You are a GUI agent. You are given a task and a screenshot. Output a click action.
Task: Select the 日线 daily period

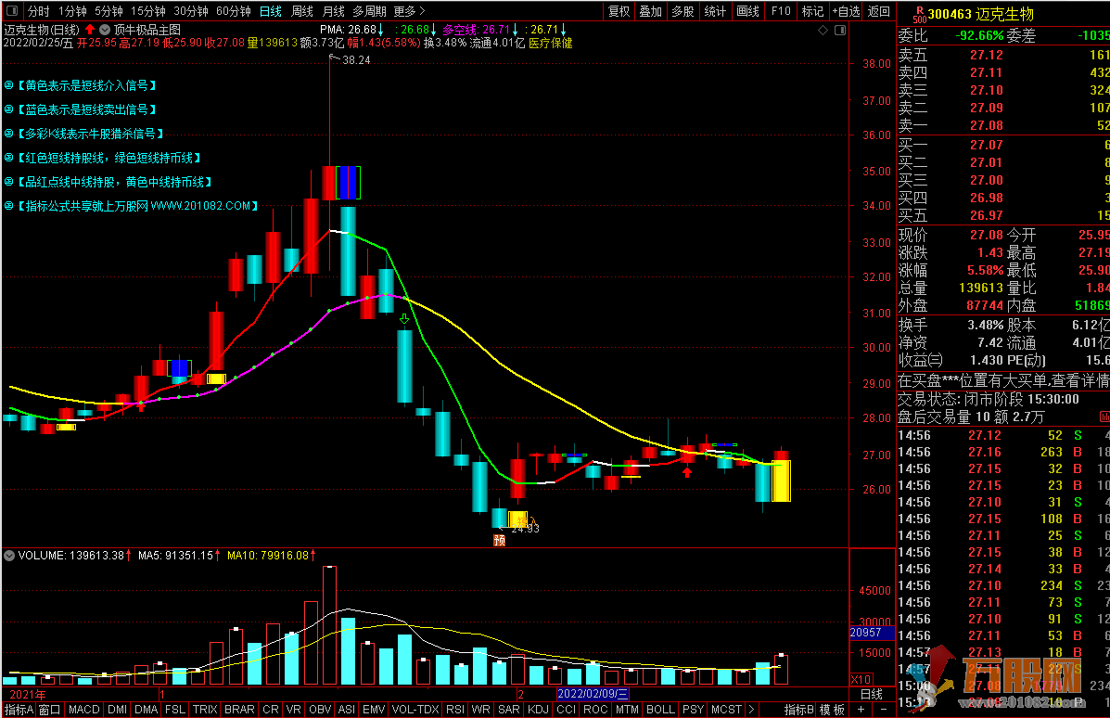271,11
